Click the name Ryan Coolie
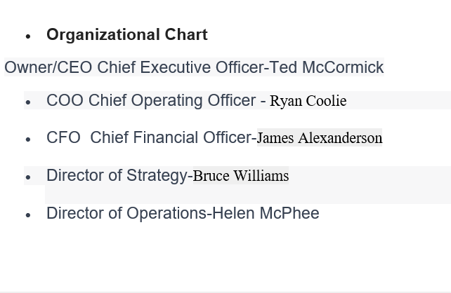 point(308,101)
